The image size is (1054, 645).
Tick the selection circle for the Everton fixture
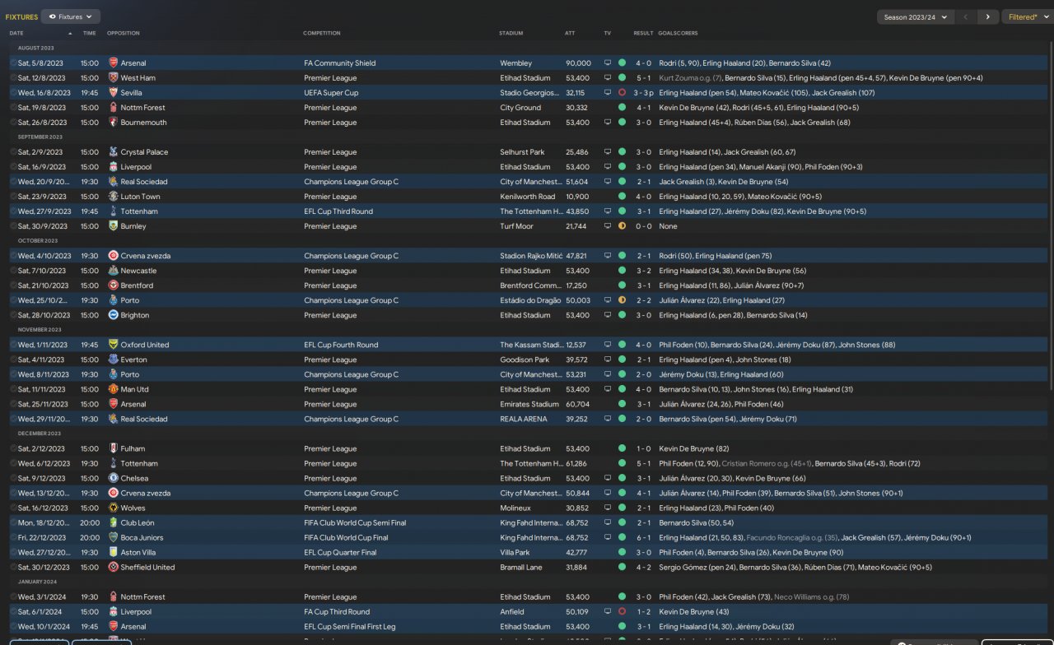(x=13, y=359)
